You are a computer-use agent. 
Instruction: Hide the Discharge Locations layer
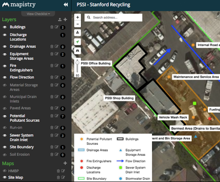click(5, 35)
